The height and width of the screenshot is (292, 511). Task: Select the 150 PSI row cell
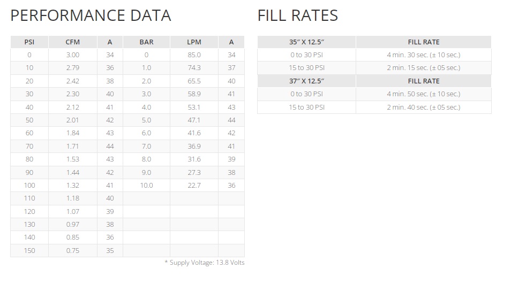click(x=29, y=250)
